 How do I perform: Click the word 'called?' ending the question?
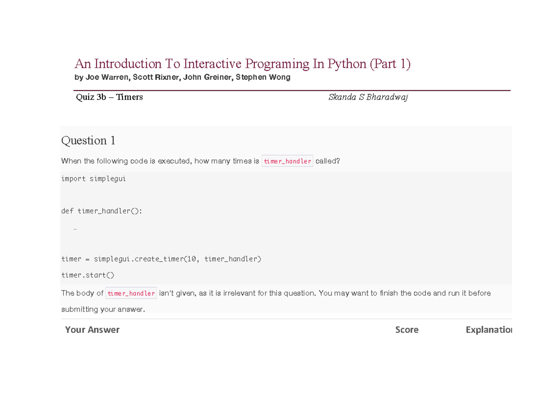[x=328, y=161]
